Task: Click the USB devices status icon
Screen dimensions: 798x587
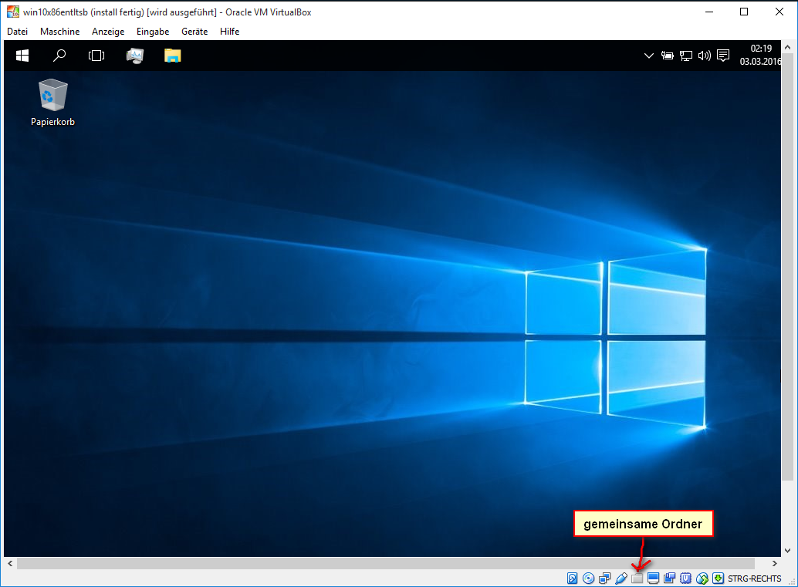Action: 621,579
